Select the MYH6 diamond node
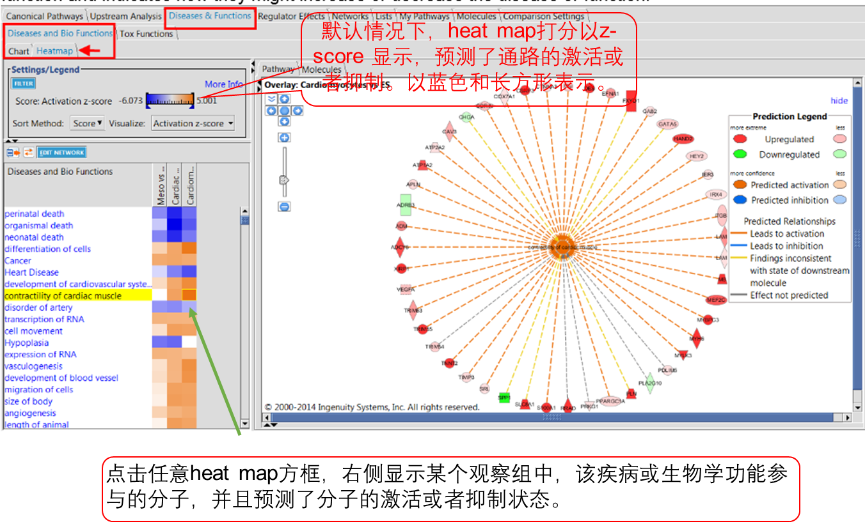This screenshot has height=524, width=865. coord(696,338)
